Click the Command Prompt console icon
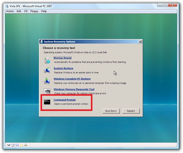Image resolution: width=183 pixels, height=153 pixels. tap(47, 102)
